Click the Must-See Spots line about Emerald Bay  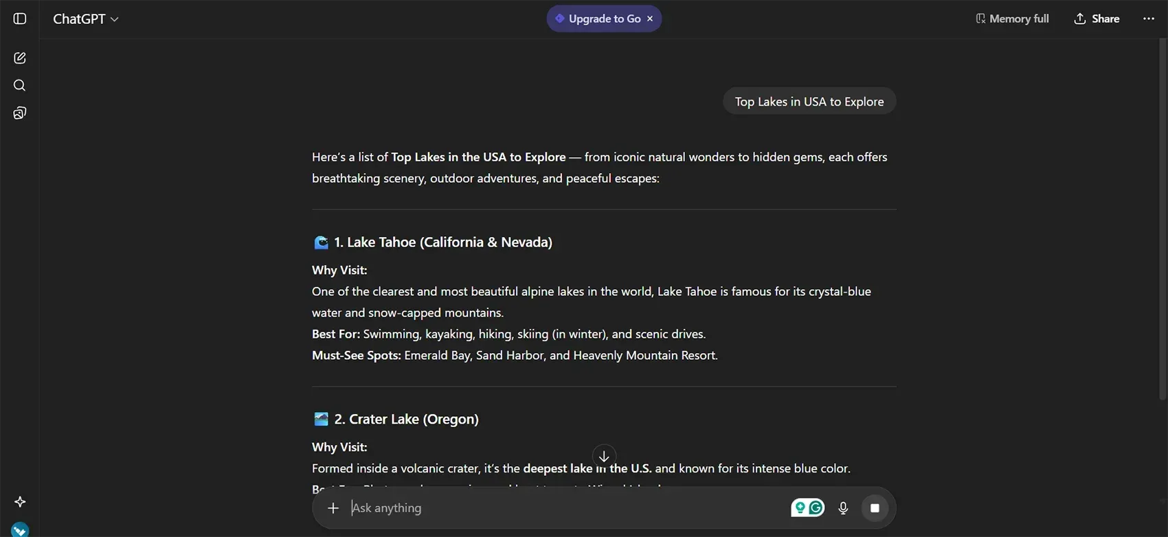coord(515,355)
